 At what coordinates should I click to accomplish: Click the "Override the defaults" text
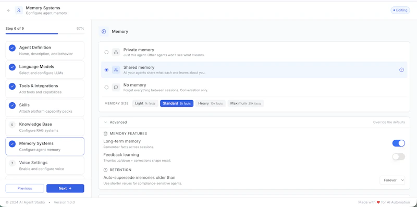pyautogui.click(x=389, y=123)
